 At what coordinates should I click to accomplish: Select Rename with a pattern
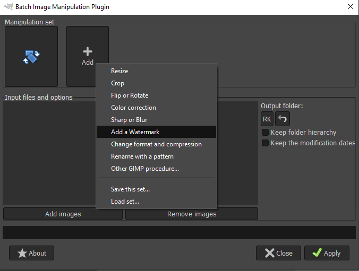coord(142,156)
